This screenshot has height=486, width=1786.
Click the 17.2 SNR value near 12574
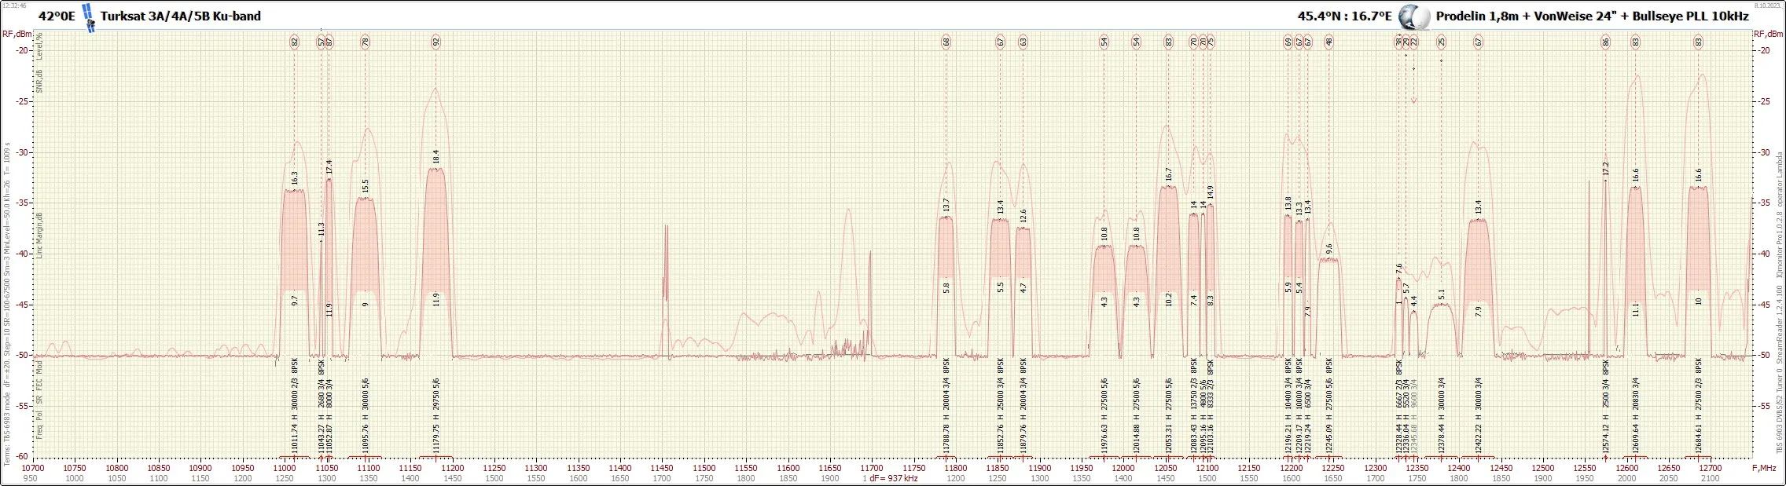[x=1605, y=169]
